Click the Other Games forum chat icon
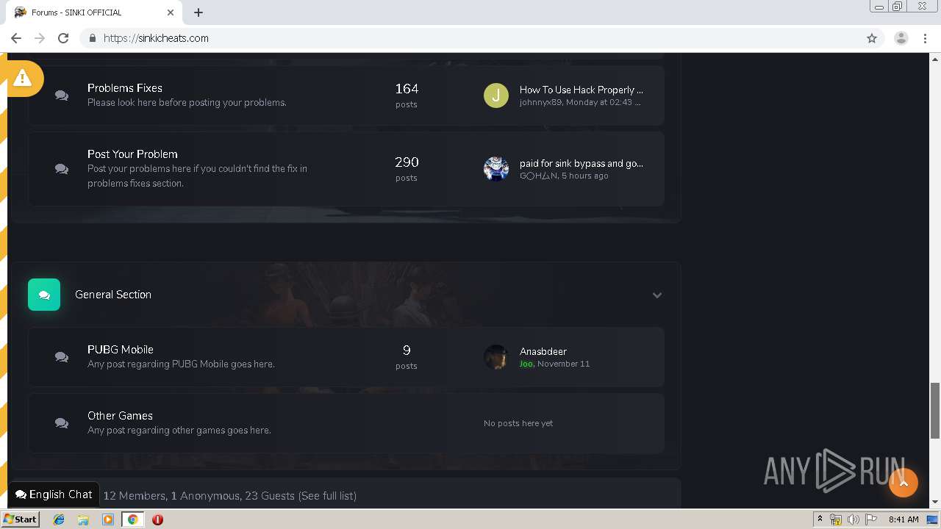 coord(62,423)
